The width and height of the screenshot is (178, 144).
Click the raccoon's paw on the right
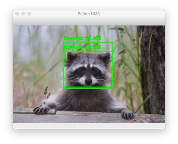[127, 114]
